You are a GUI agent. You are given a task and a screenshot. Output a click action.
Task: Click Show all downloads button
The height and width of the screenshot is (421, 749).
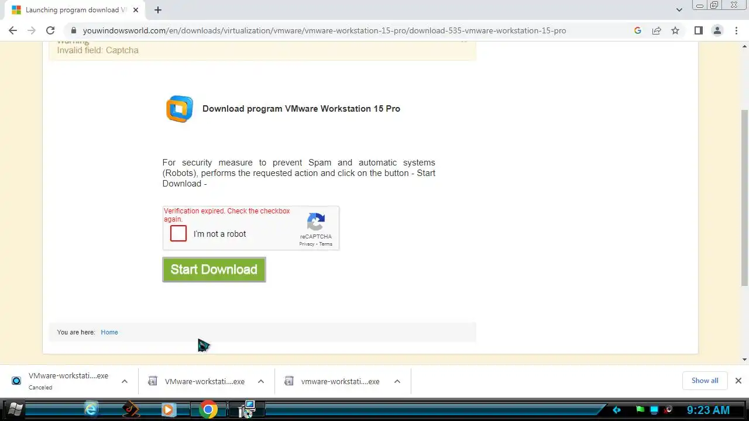tap(705, 381)
